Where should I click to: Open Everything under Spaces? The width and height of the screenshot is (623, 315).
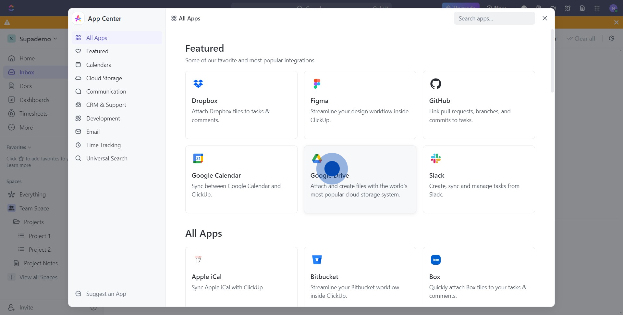[x=32, y=194]
